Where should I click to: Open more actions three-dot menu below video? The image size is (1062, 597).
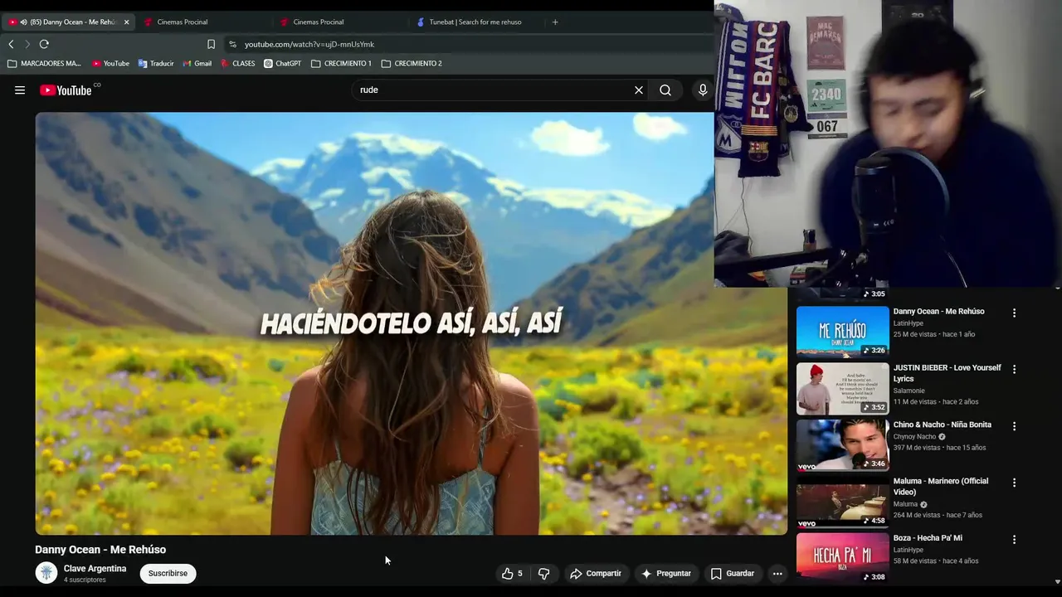point(777,573)
